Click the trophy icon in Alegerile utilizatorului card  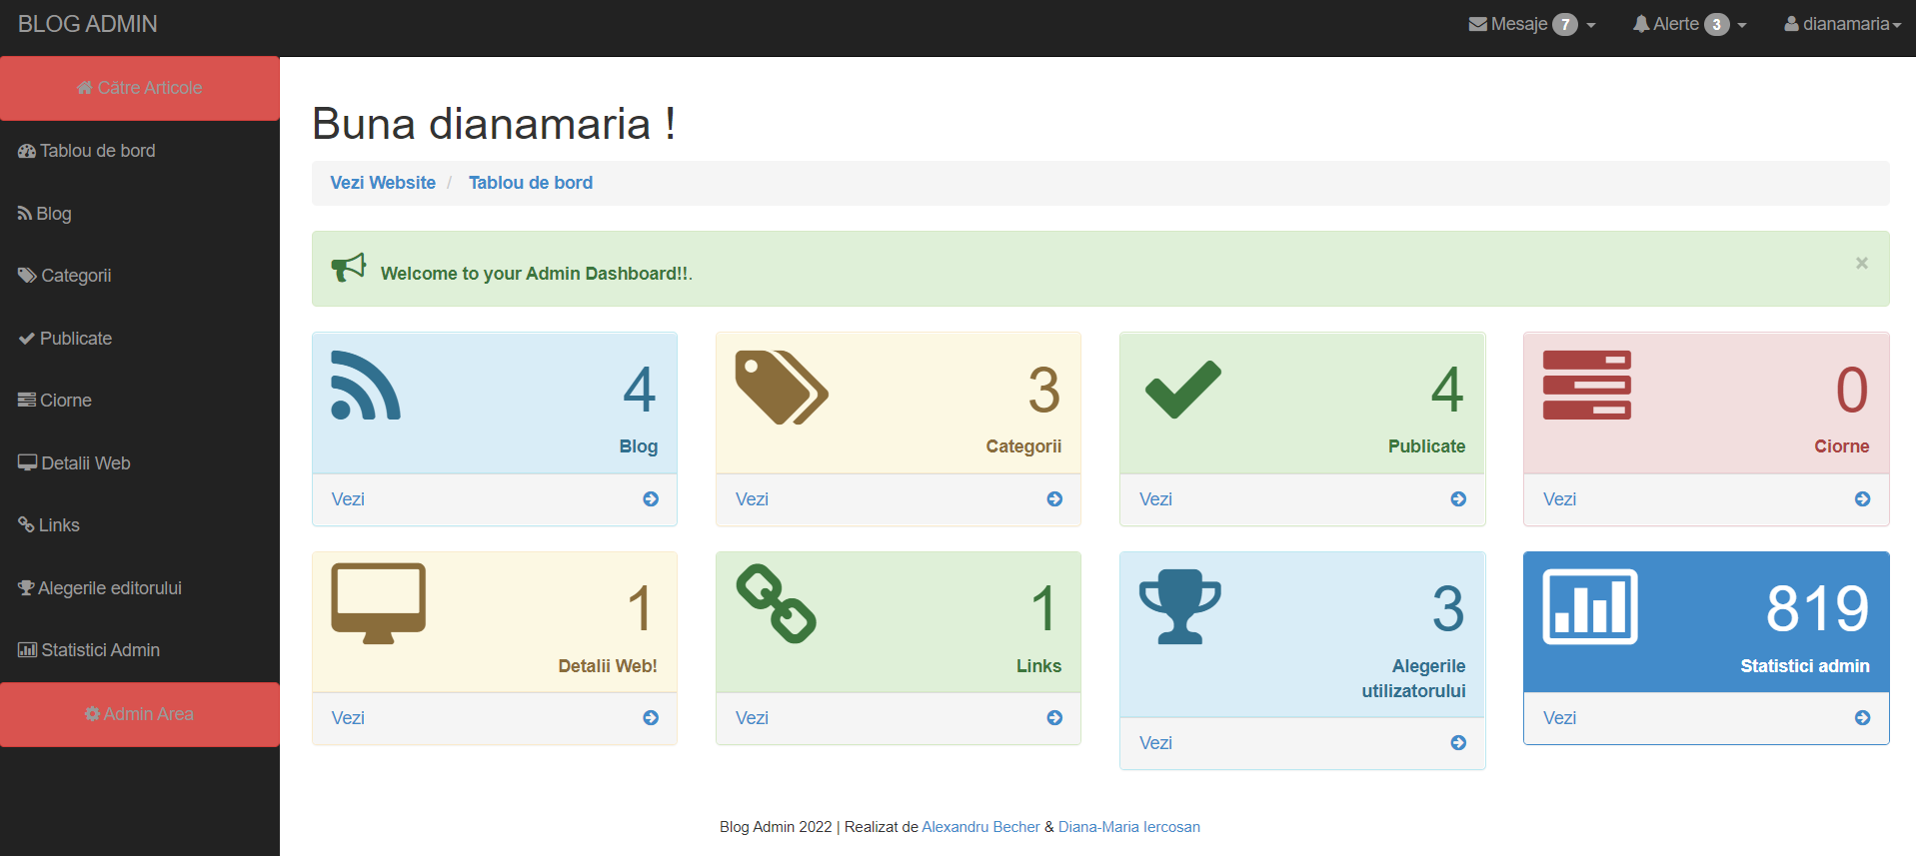tap(1179, 606)
